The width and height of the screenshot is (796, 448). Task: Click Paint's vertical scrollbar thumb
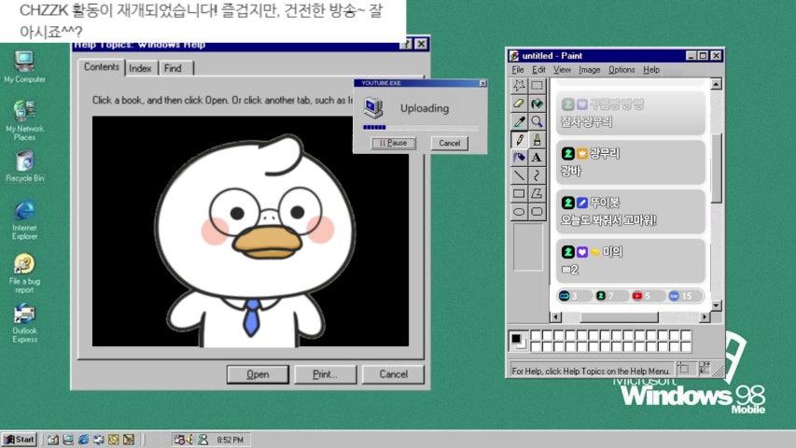tap(716, 169)
